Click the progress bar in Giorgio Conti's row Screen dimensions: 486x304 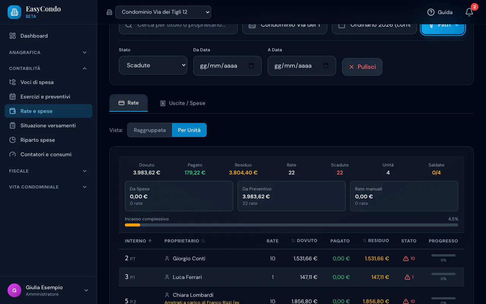[x=443, y=255]
